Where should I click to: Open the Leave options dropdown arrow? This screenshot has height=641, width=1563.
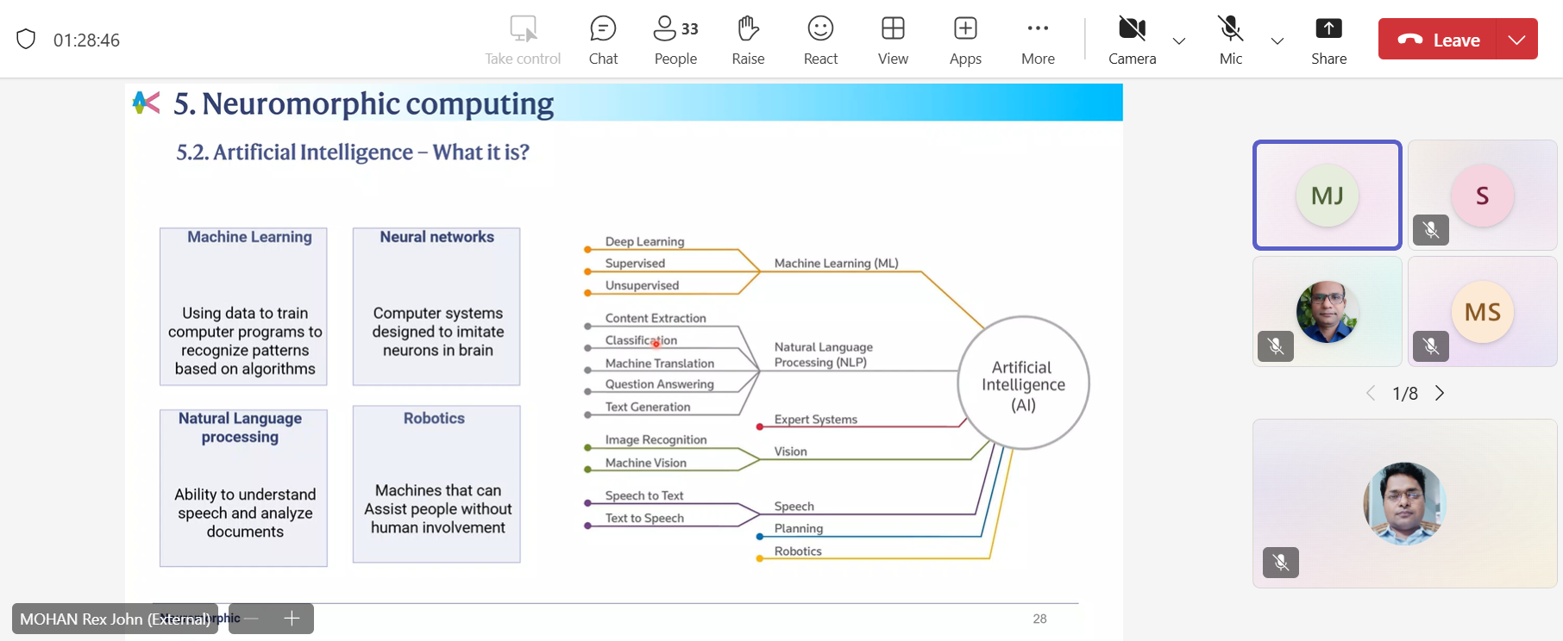1517,40
